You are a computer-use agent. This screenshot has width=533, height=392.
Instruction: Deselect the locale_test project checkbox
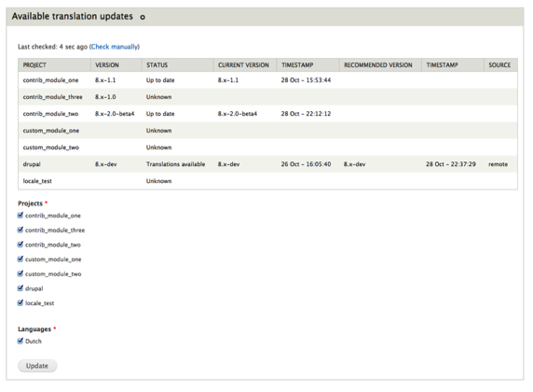(20, 302)
